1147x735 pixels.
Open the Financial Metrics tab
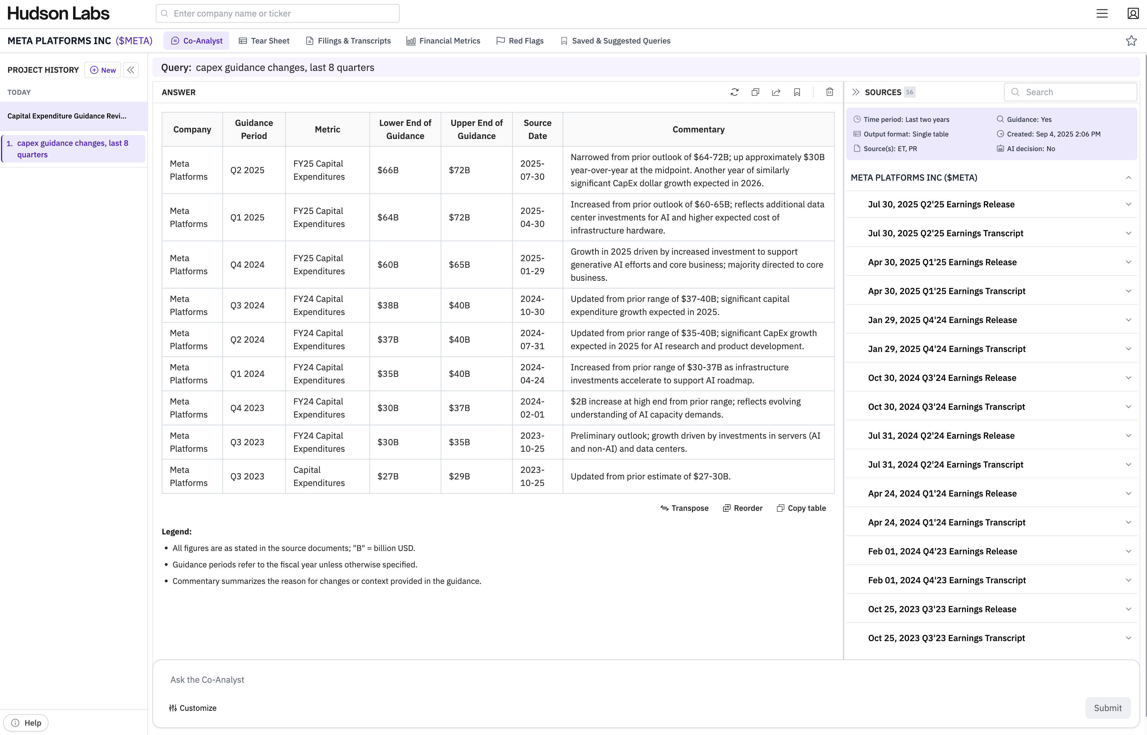coord(443,41)
